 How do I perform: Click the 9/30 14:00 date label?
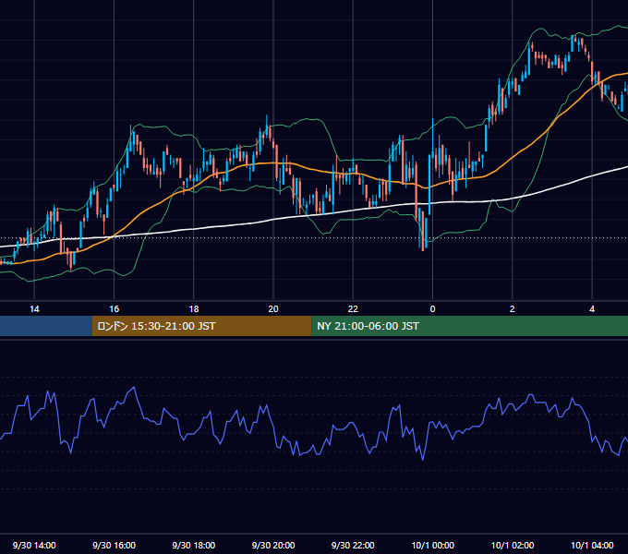34,545
